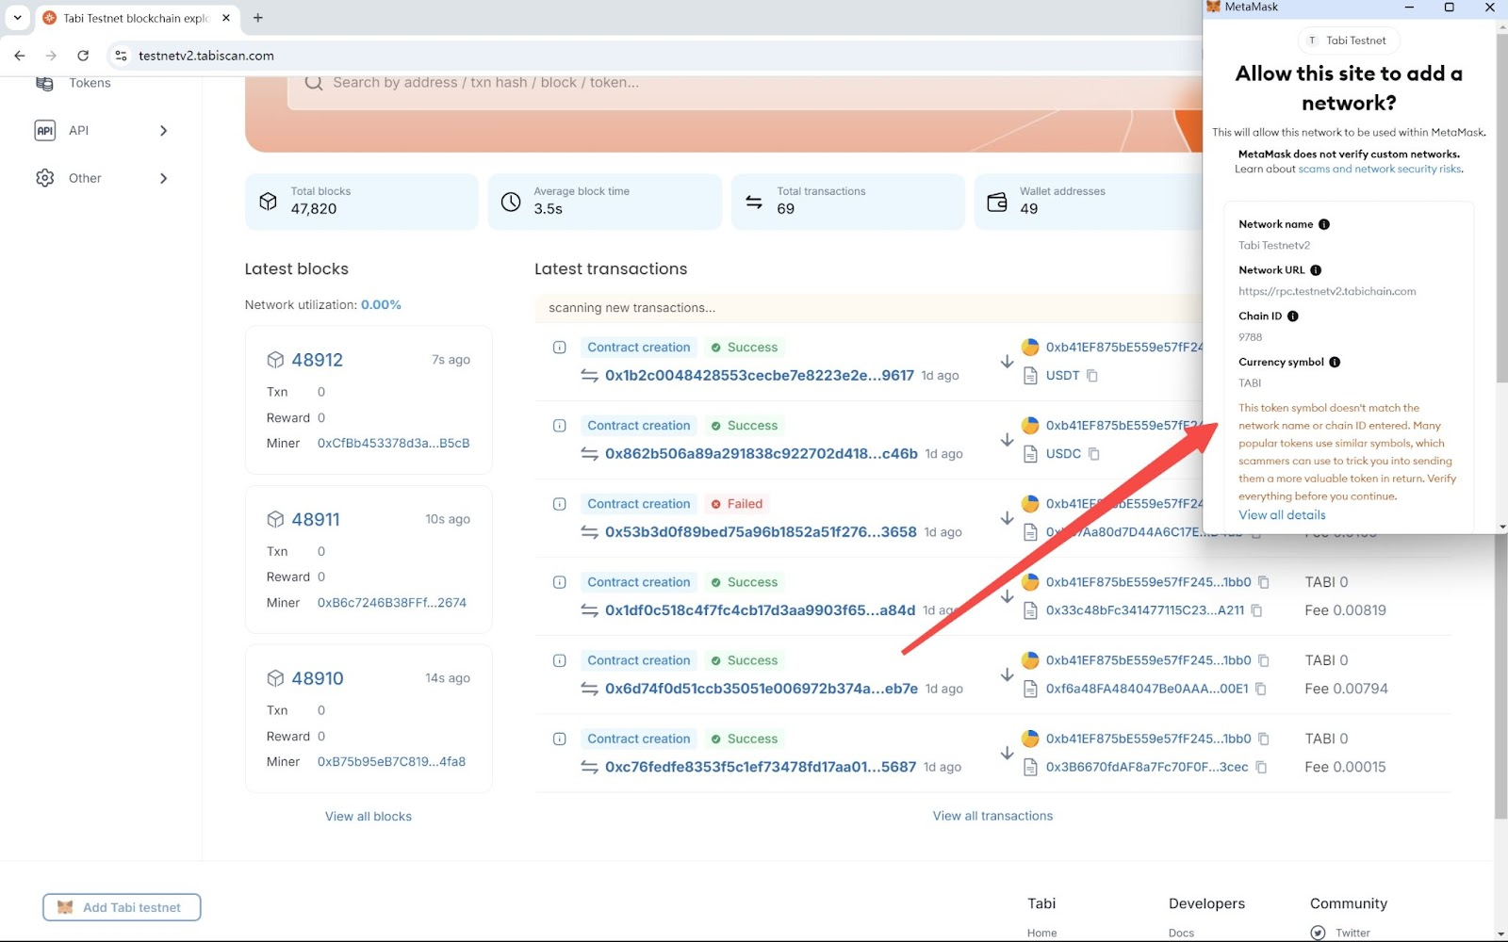Click the Tabi Testnet network pill in MetaMask
Image resolution: width=1508 pixels, height=942 pixels.
[1349, 41]
